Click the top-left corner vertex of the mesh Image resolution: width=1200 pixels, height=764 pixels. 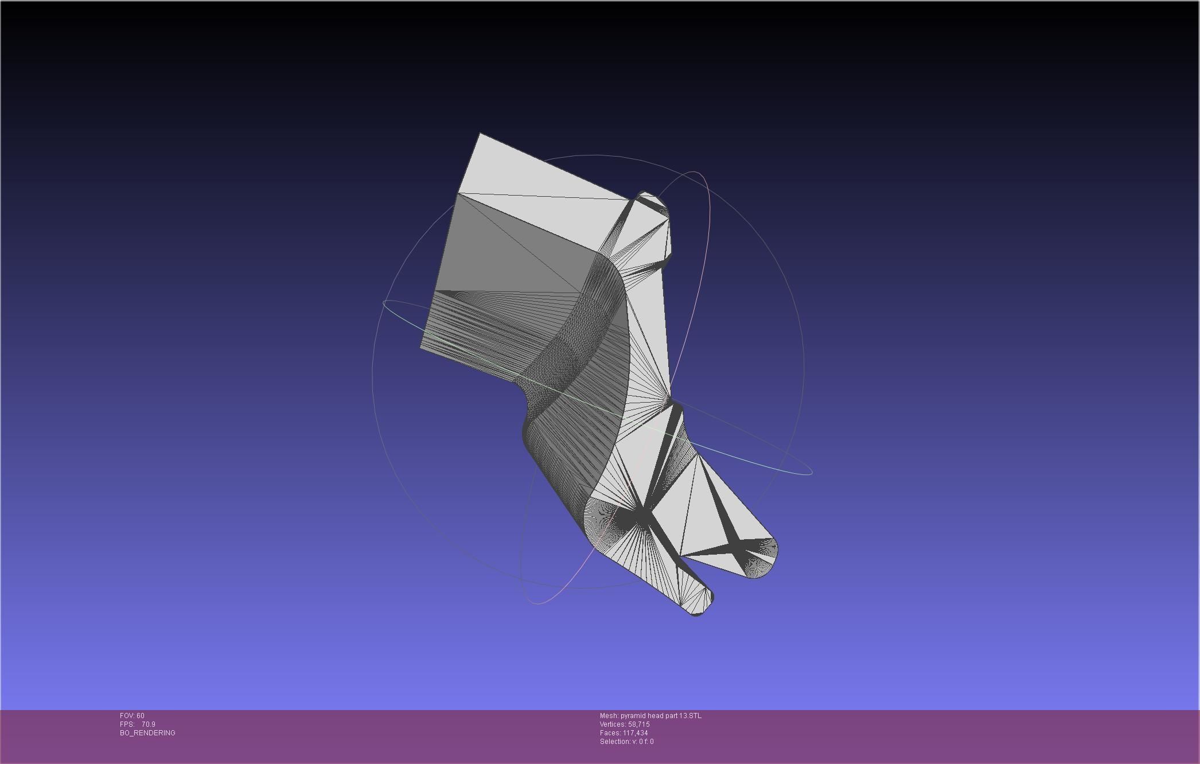480,134
